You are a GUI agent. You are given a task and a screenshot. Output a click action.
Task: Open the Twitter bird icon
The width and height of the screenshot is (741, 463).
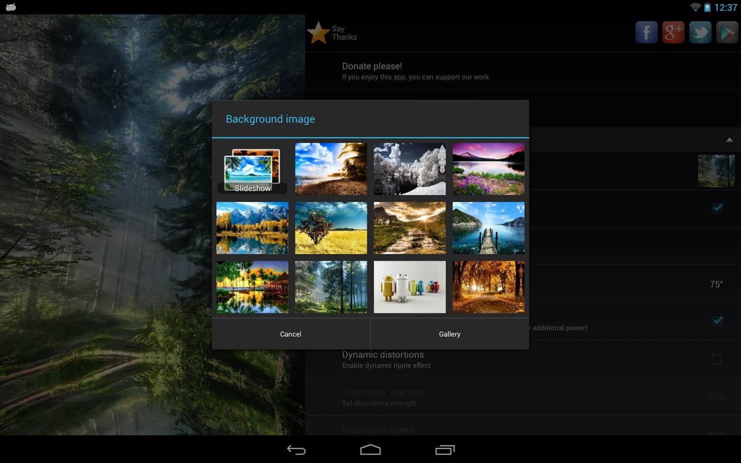700,32
